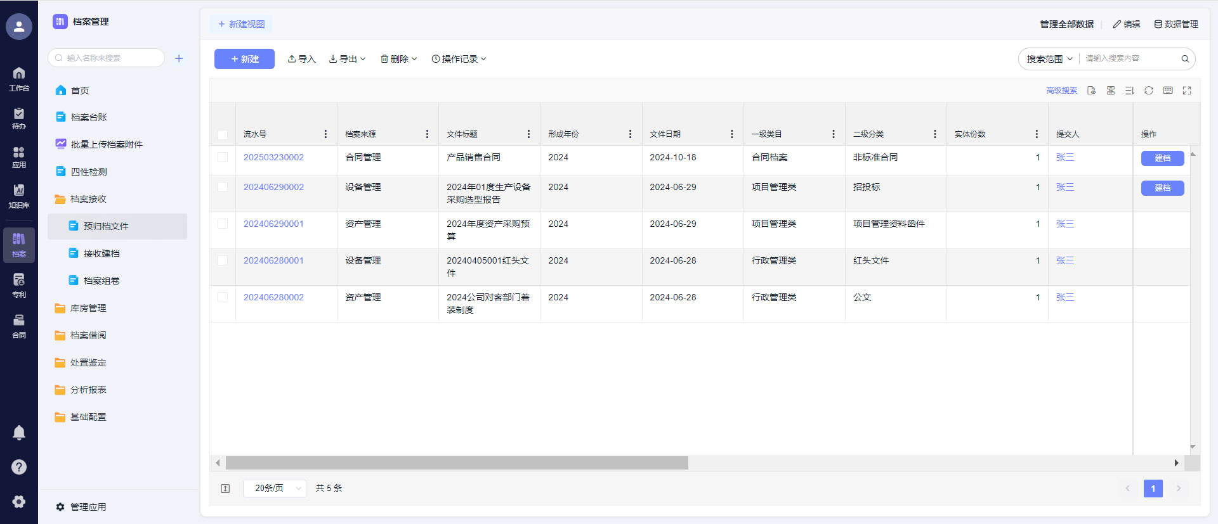1218x524 pixels.
Task: Expand the 导出 dropdown
Action: click(348, 59)
